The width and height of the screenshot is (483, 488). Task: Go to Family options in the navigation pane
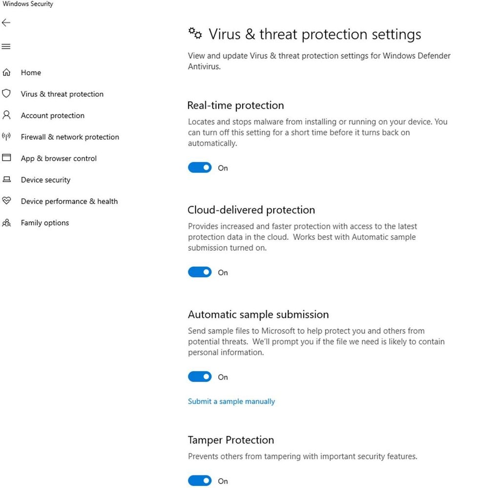(44, 223)
